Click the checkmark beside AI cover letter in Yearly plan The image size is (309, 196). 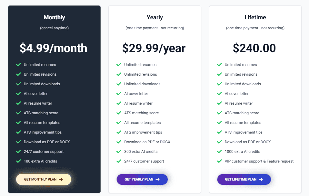coord(119,93)
